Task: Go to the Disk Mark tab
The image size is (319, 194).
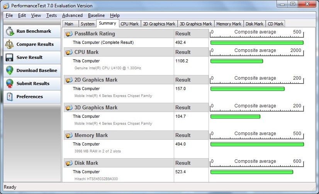Action: coord(254,24)
